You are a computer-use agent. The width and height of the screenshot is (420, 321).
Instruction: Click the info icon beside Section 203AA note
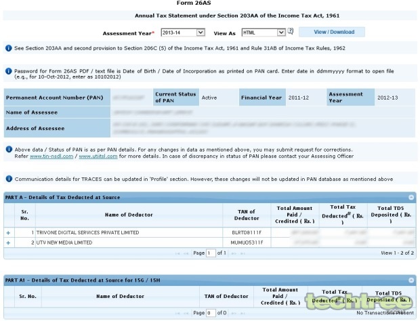click(9, 48)
